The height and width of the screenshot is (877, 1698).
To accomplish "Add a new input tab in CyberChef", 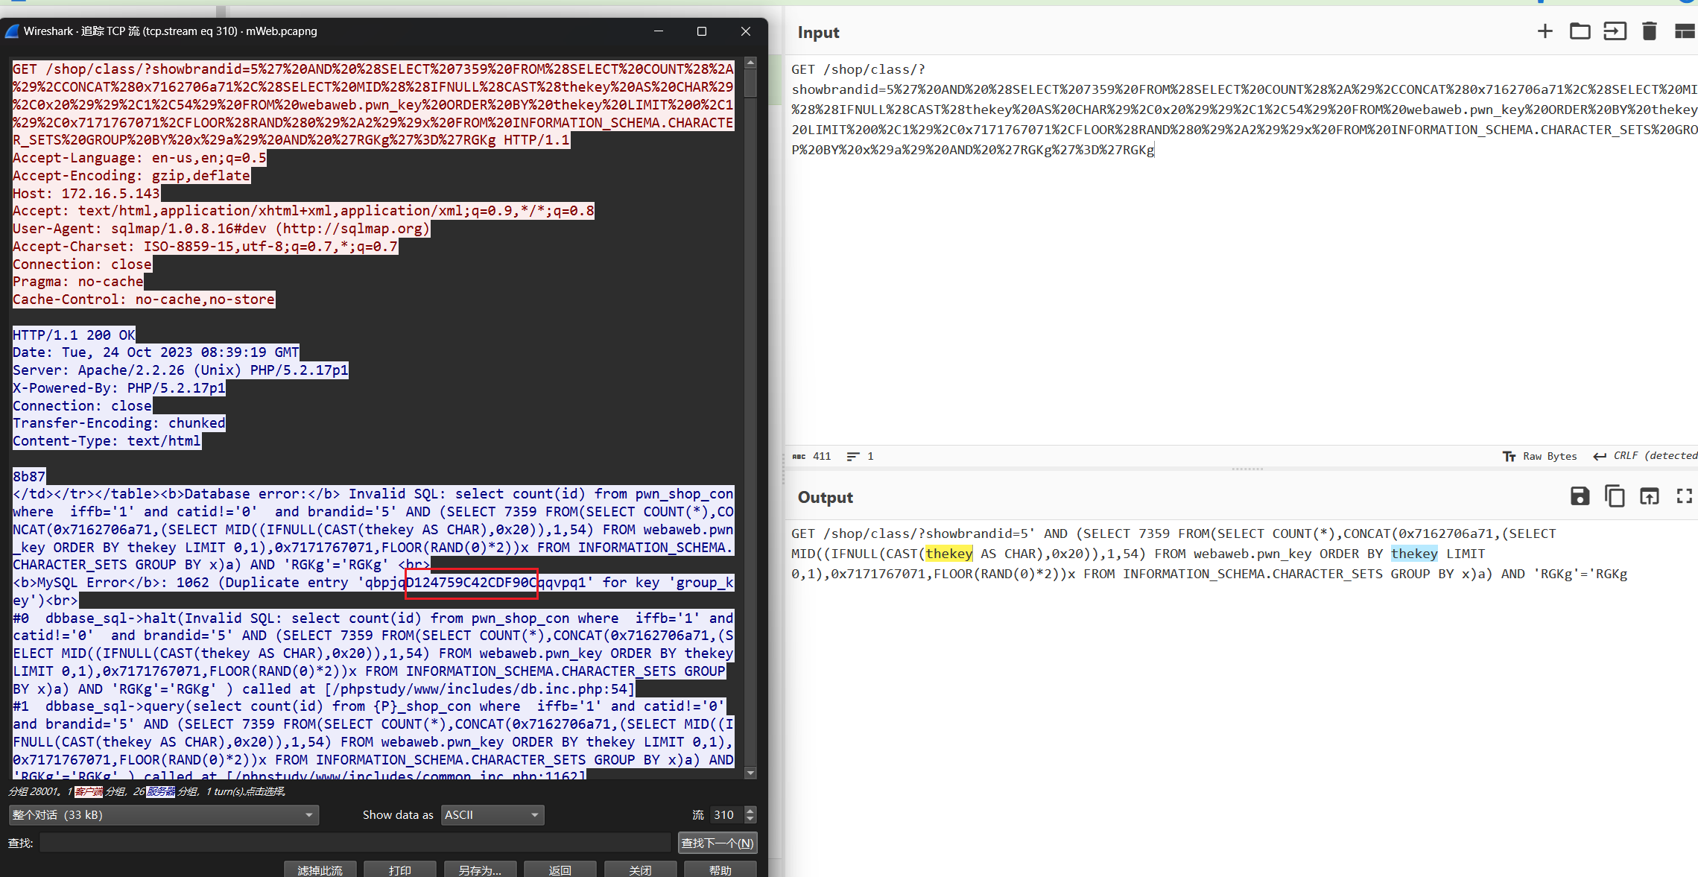I will (x=1545, y=31).
